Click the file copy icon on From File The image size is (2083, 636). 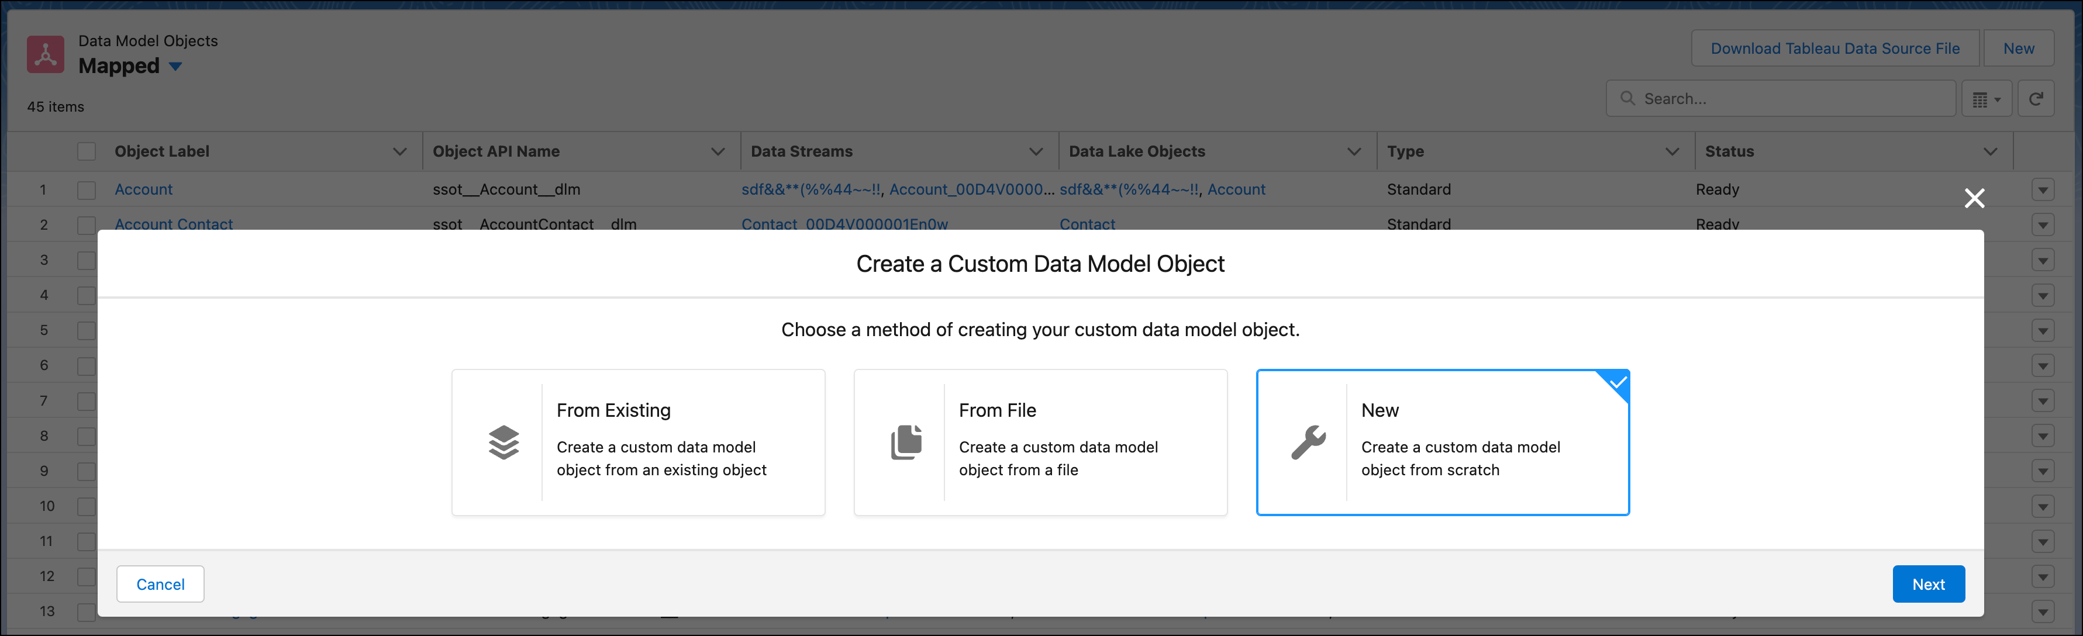tap(906, 442)
